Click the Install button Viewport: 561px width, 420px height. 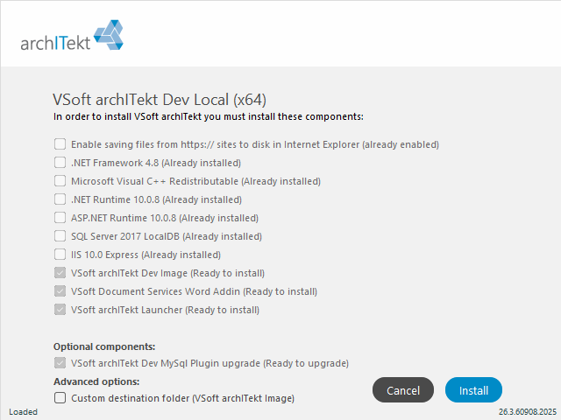coord(473,390)
